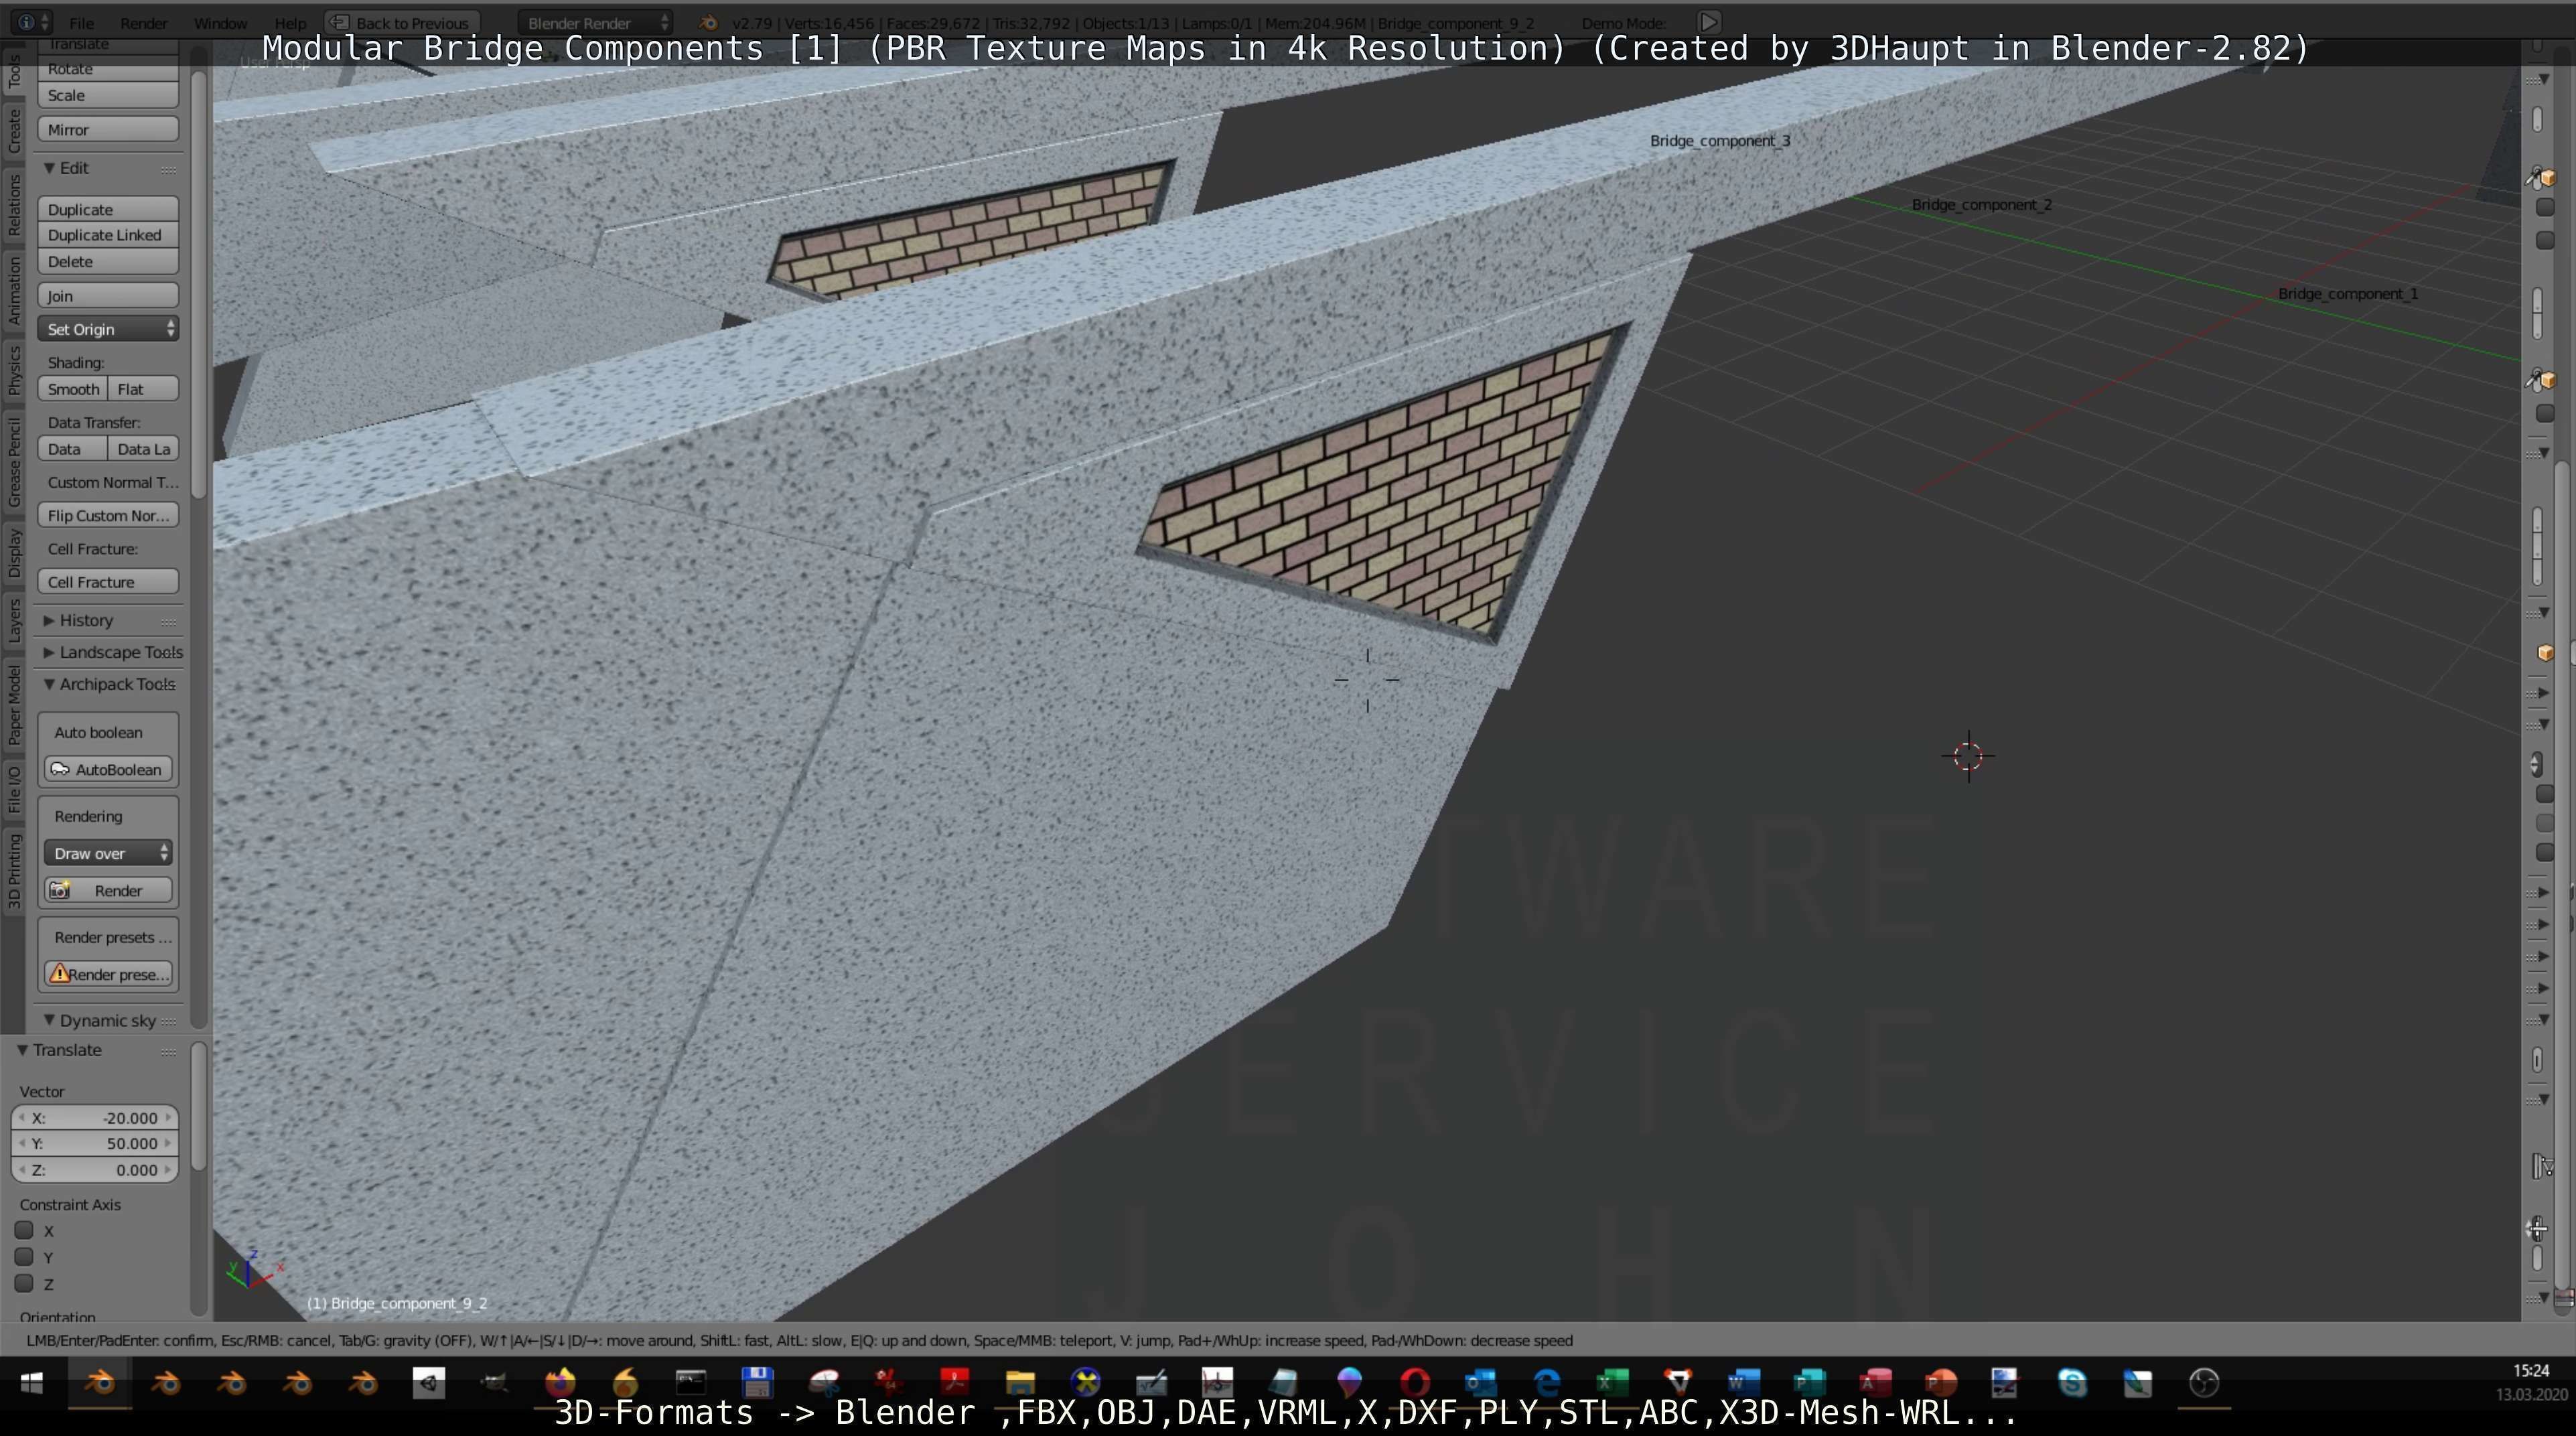Switch to the Relations tab
The width and height of the screenshot is (2576, 1436).
(x=14, y=204)
